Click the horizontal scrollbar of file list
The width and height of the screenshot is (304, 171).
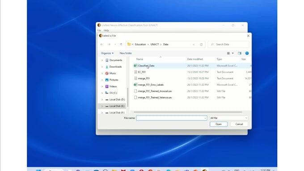[188, 112]
